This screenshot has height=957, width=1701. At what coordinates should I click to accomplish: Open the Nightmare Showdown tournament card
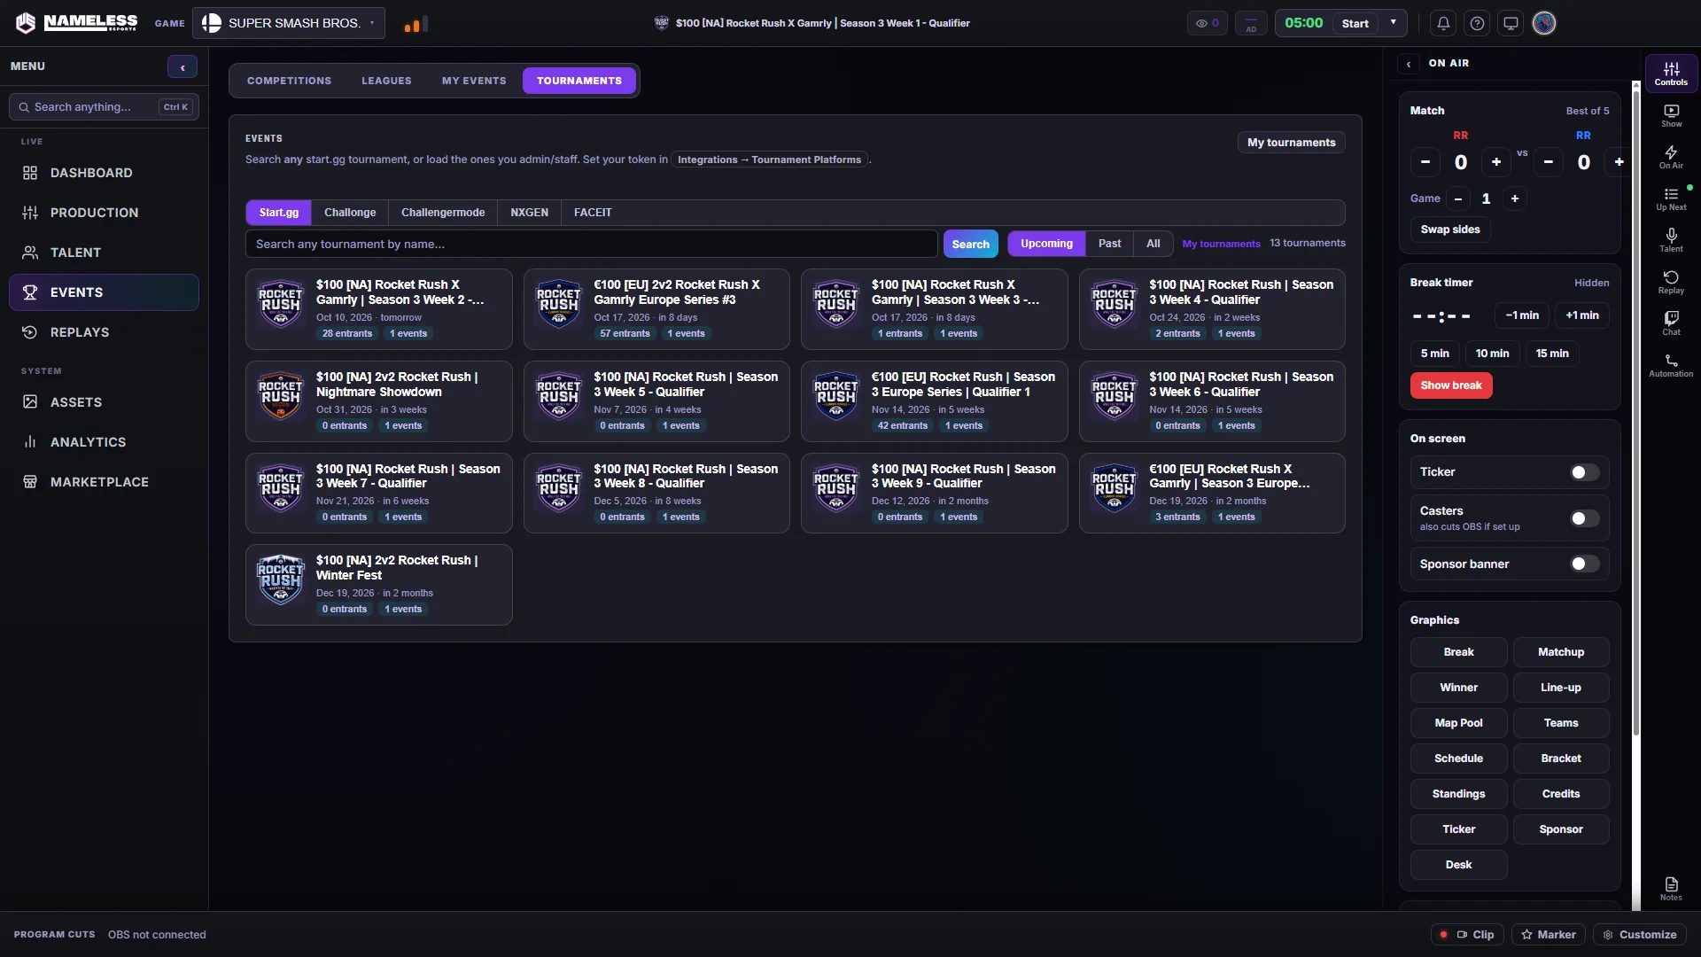point(379,401)
